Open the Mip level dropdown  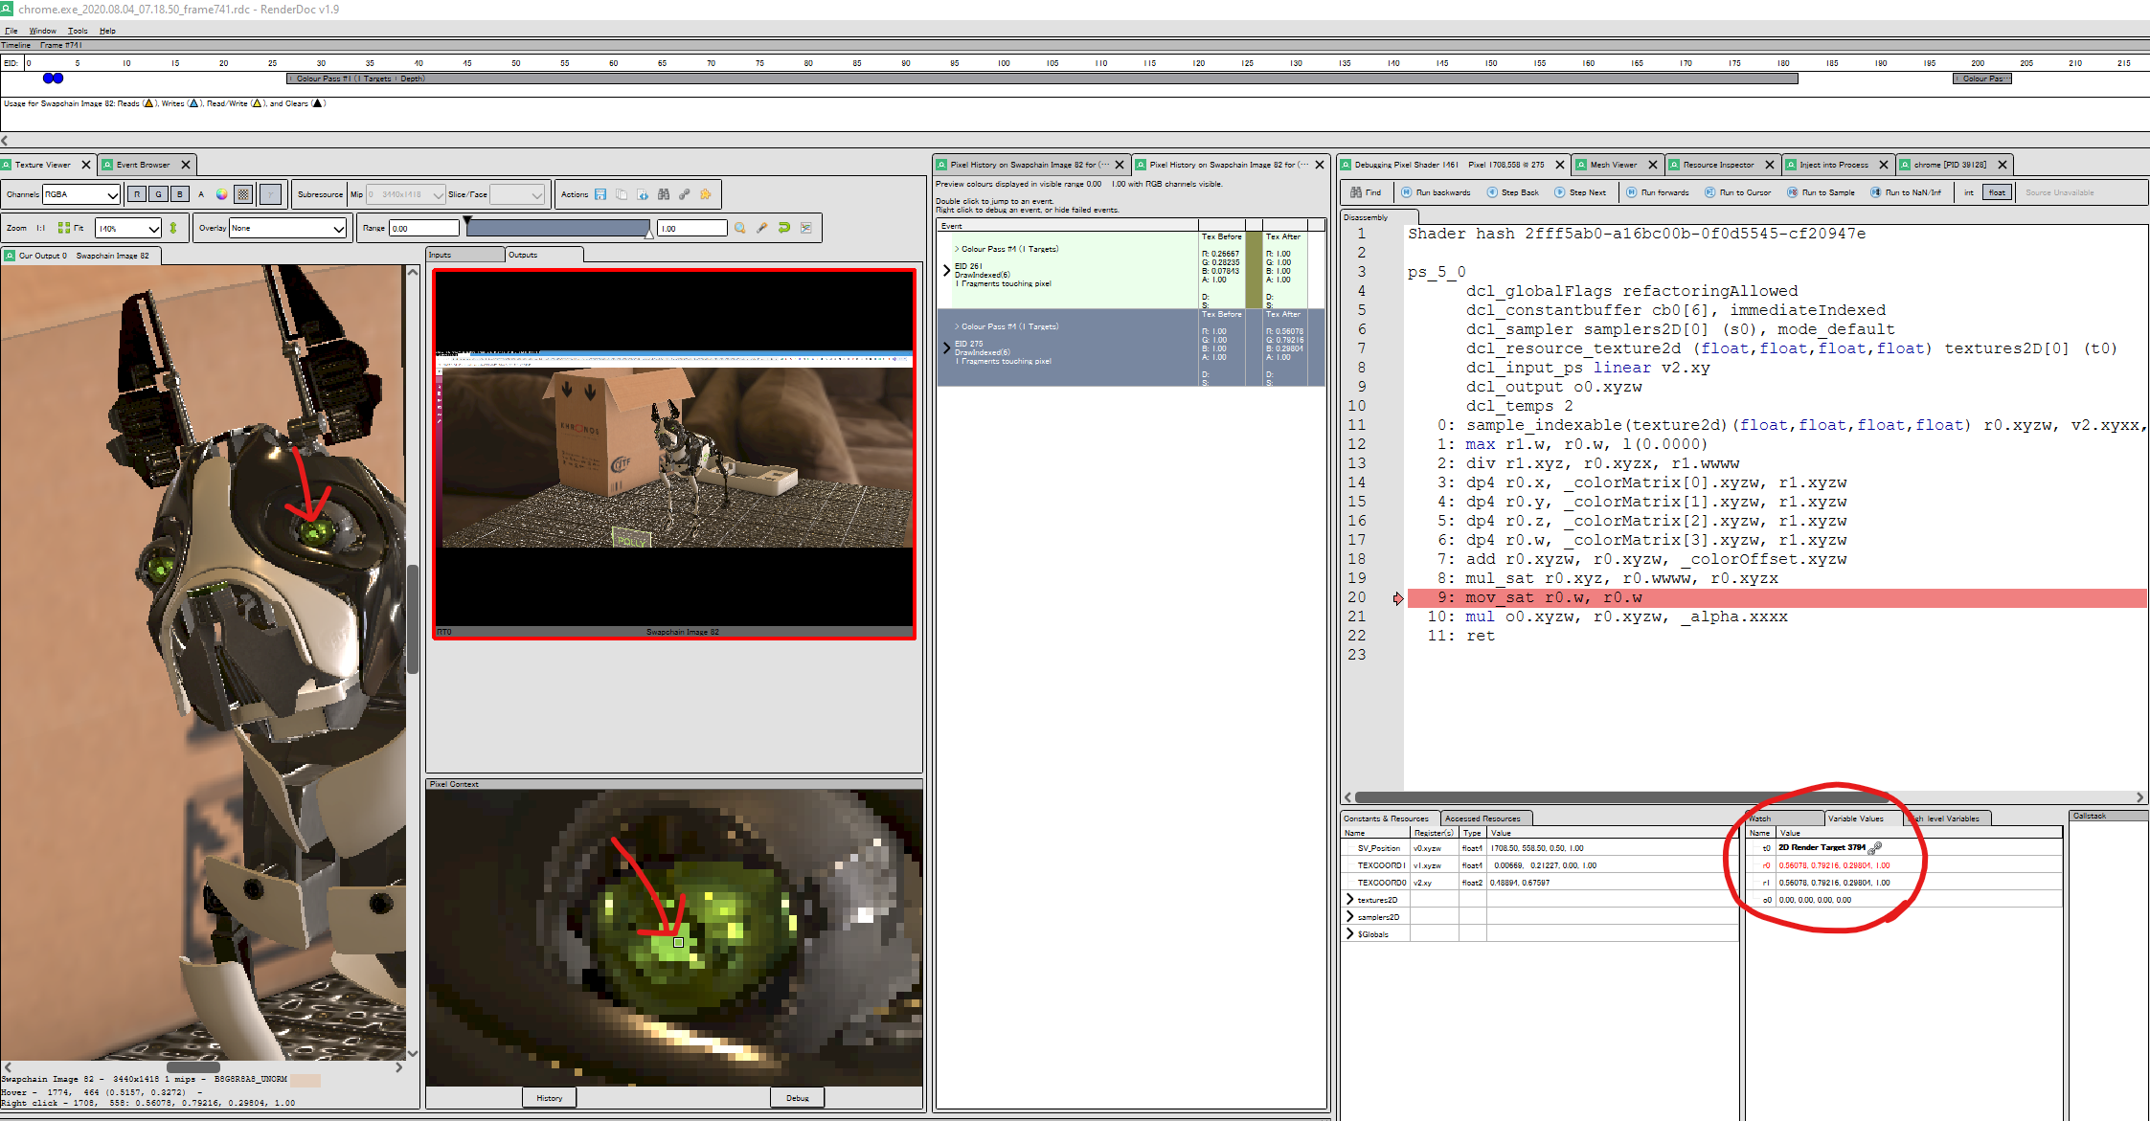coord(406,194)
